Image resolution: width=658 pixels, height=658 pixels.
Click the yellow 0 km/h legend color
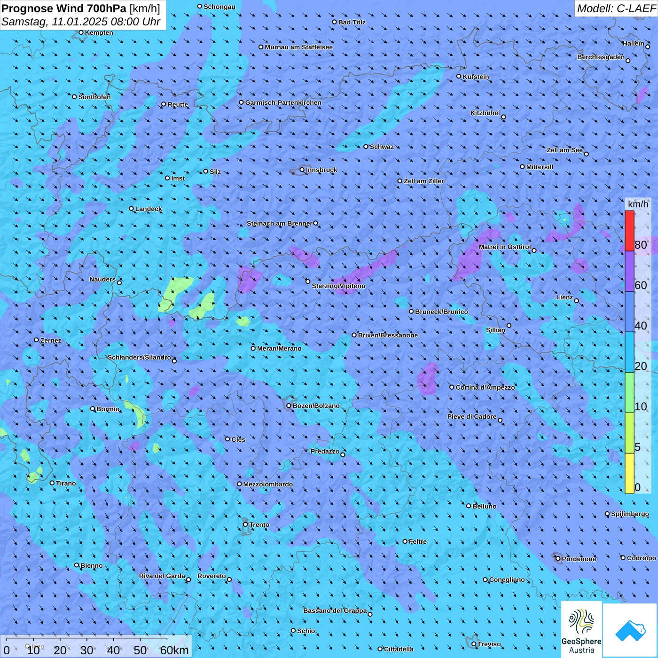pos(629,473)
